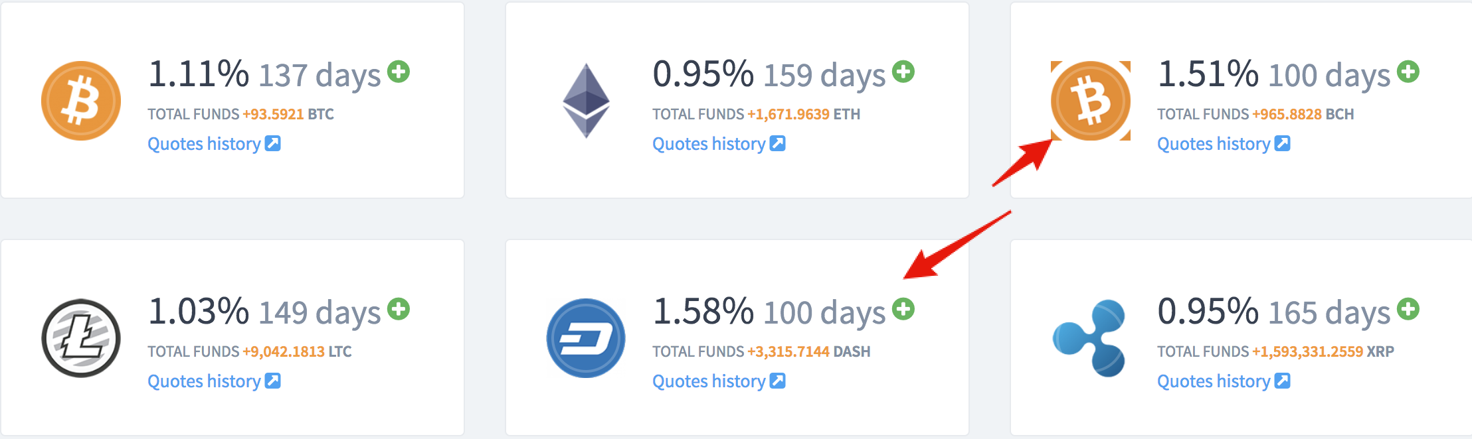Click the 1.11% 137 days BTC rate

pos(264,74)
